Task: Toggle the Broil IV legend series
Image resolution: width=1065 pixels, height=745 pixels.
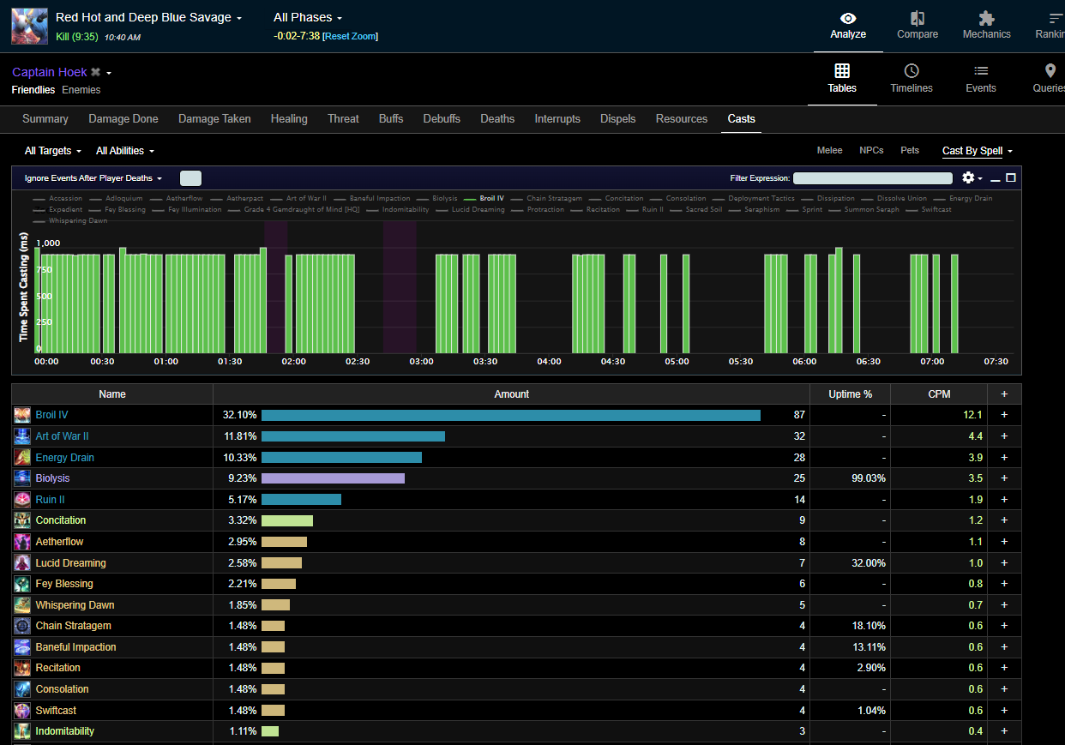Action: tap(491, 198)
